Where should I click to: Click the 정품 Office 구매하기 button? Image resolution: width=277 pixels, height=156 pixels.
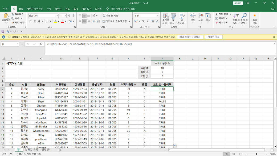[x=190, y=37]
